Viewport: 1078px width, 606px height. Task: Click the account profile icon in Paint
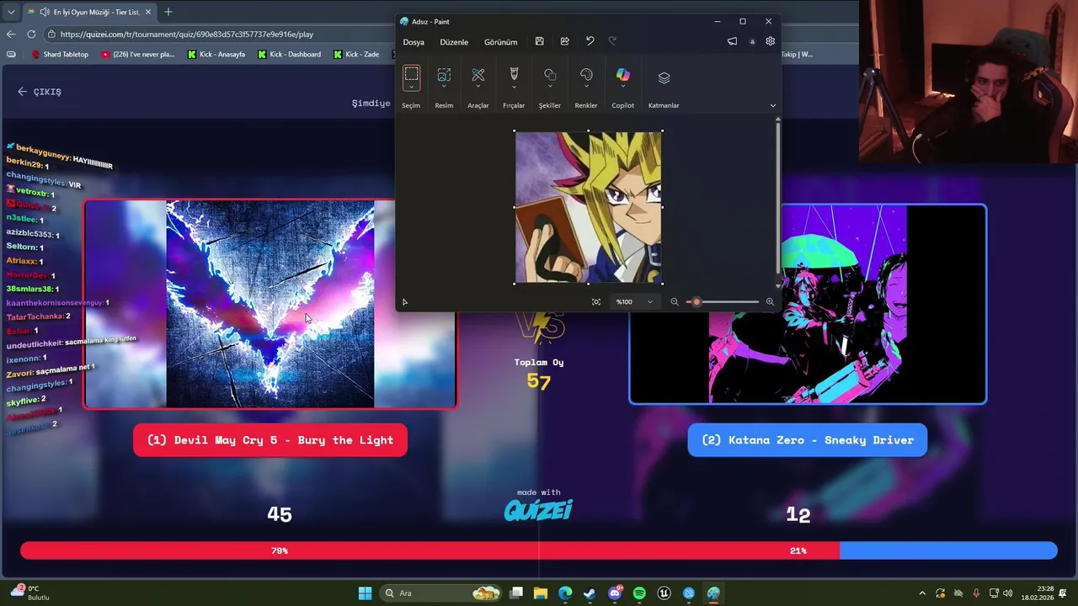(x=752, y=42)
